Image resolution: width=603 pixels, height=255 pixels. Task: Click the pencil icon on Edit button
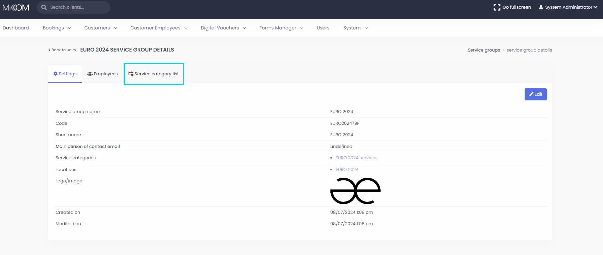click(531, 94)
